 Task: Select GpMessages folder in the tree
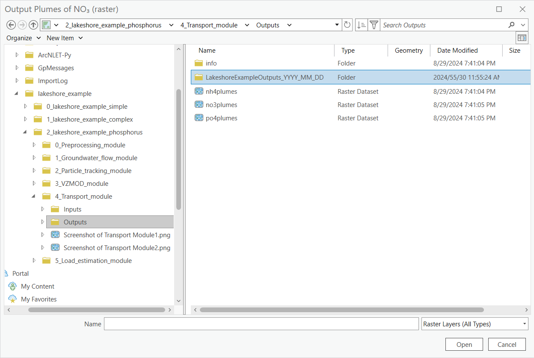point(56,68)
